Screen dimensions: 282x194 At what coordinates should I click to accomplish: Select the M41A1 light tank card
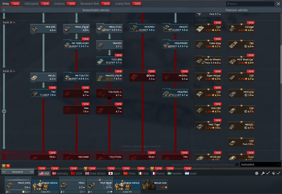[43, 77]
